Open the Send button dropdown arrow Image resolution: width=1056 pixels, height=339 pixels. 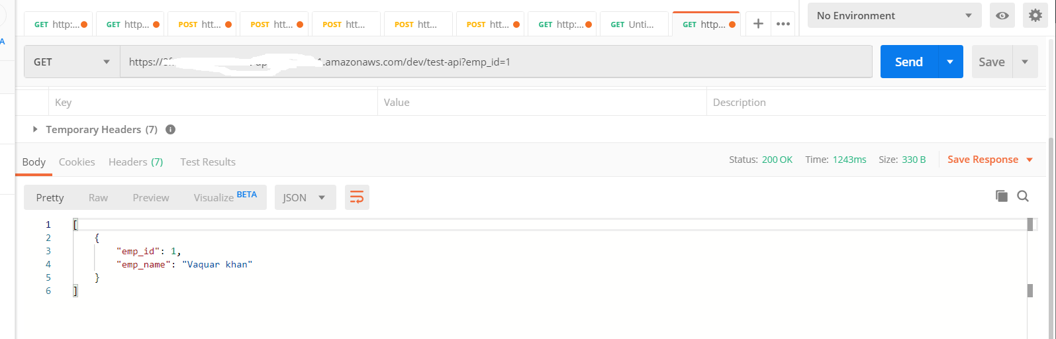(950, 62)
